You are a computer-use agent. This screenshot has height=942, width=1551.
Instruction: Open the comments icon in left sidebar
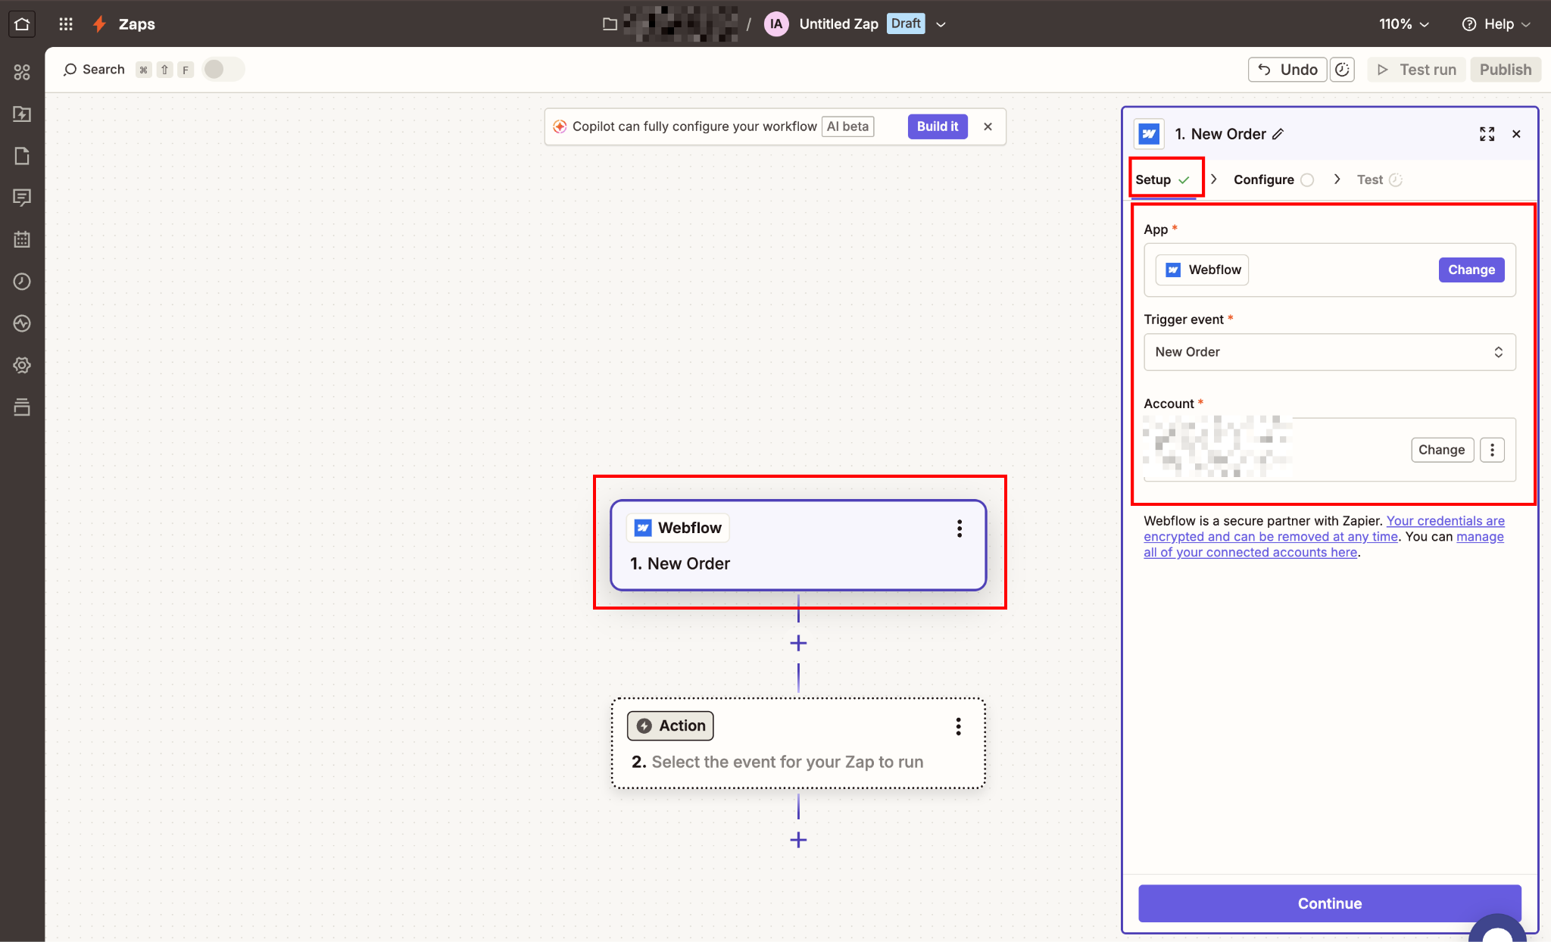(22, 198)
